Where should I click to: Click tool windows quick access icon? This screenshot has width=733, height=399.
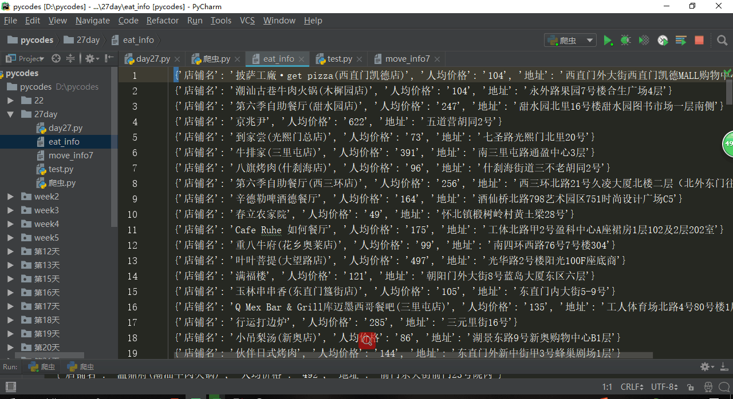[10, 387]
